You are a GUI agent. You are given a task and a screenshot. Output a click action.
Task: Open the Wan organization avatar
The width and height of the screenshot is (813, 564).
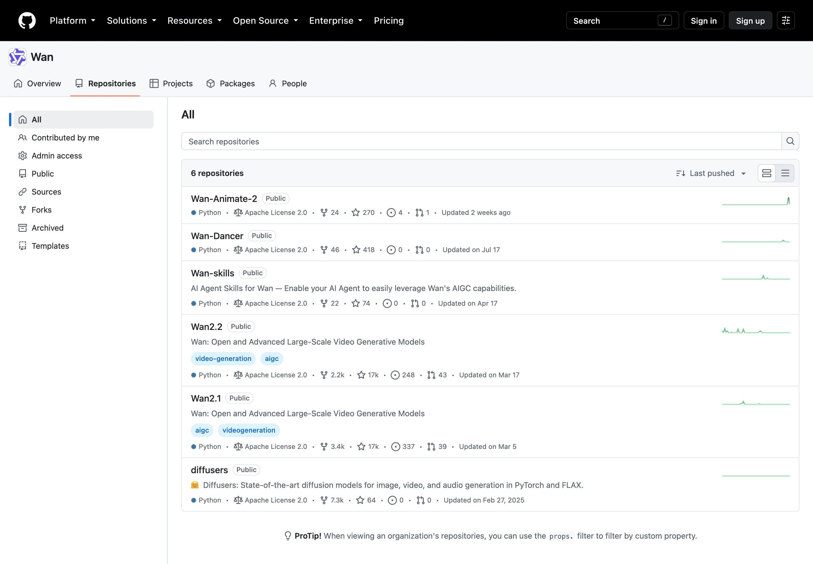point(17,57)
